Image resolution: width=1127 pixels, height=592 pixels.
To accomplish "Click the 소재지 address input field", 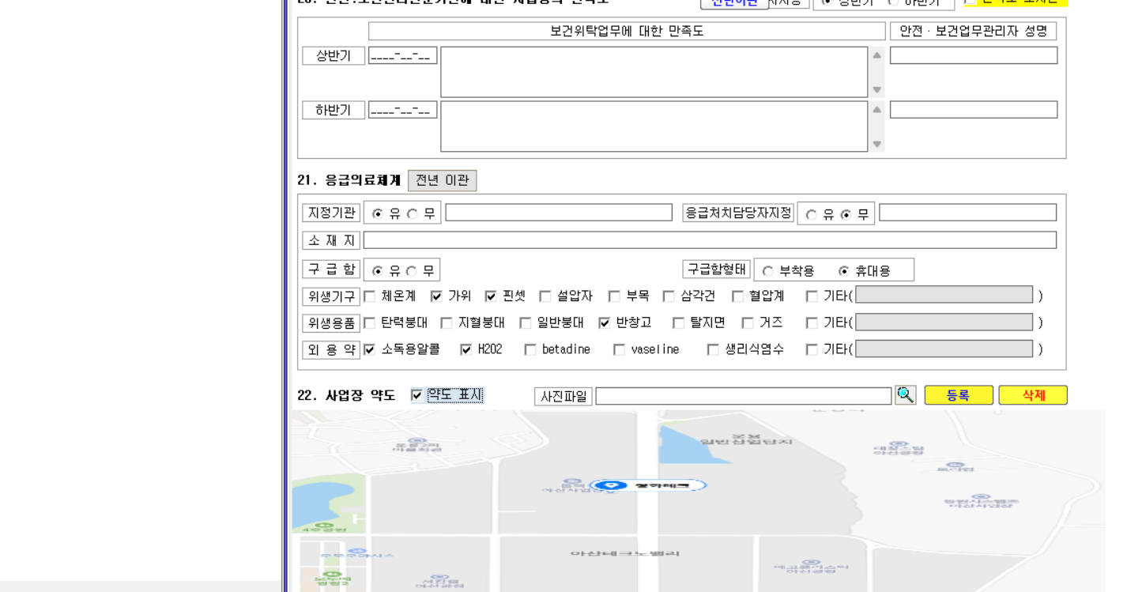I will click(x=710, y=240).
